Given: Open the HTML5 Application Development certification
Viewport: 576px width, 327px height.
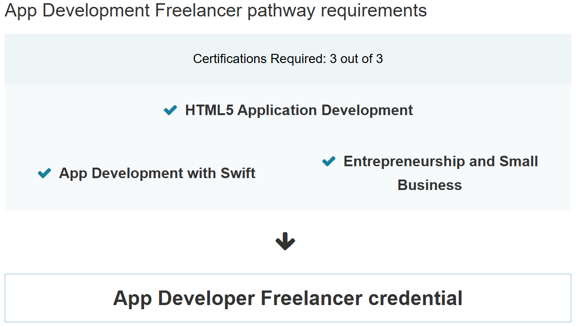Looking at the screenshot, I should (x=299, y=110).
